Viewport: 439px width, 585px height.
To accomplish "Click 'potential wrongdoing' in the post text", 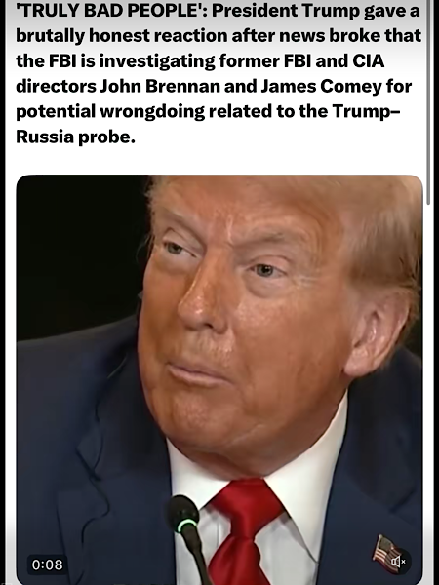I will (x=110, y=111).
